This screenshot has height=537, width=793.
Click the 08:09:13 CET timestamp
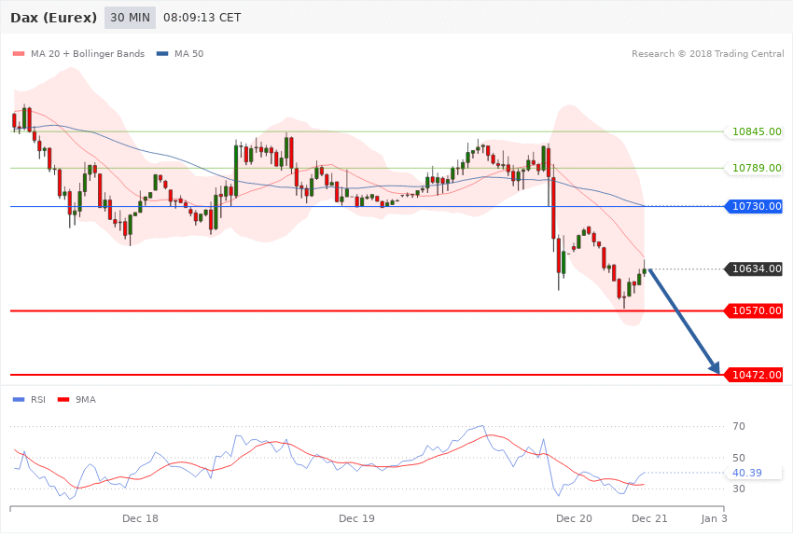202,18
